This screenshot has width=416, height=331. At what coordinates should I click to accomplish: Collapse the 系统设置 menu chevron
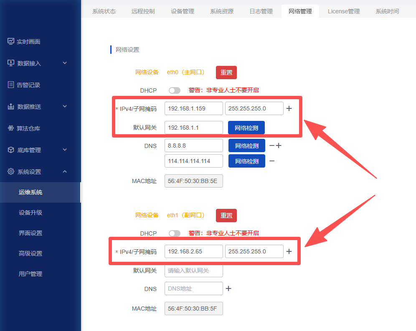pos(65,171)
